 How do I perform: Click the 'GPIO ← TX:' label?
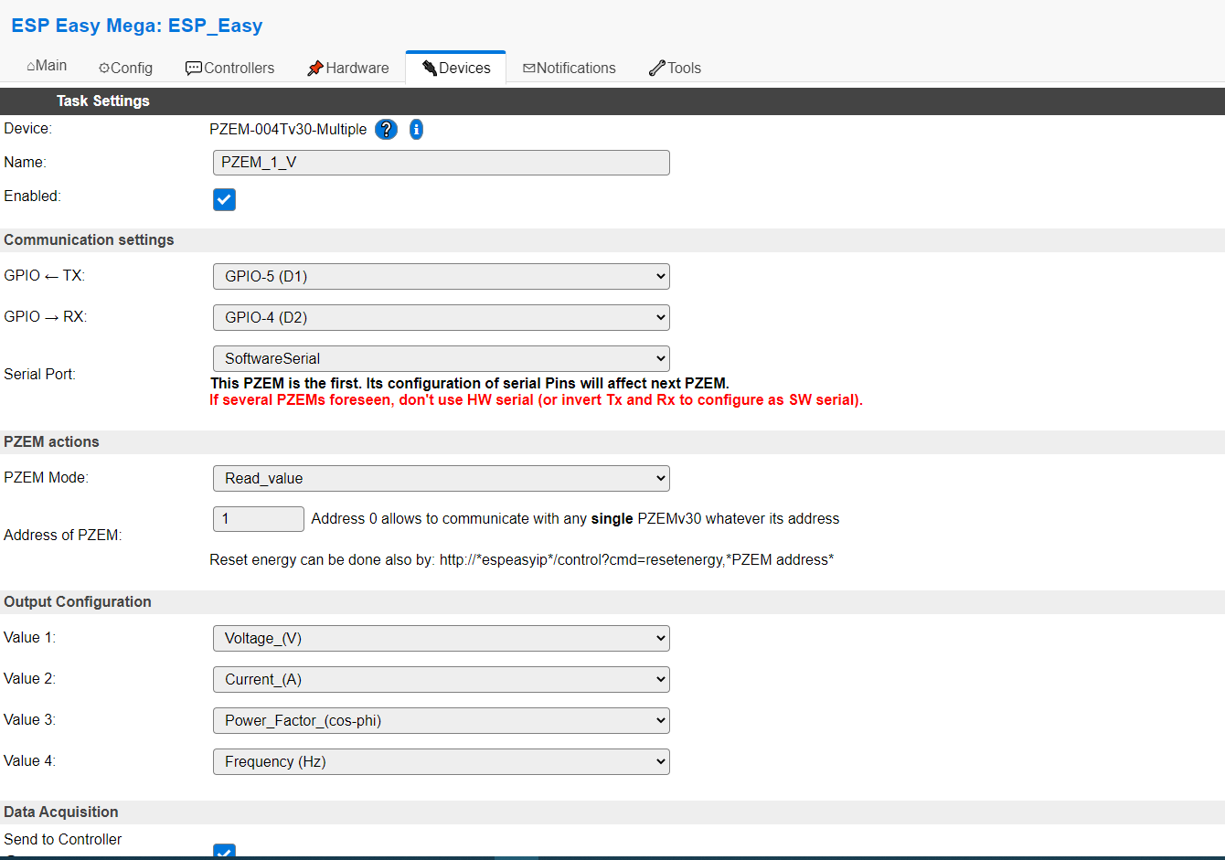click(x=44, y=276)
